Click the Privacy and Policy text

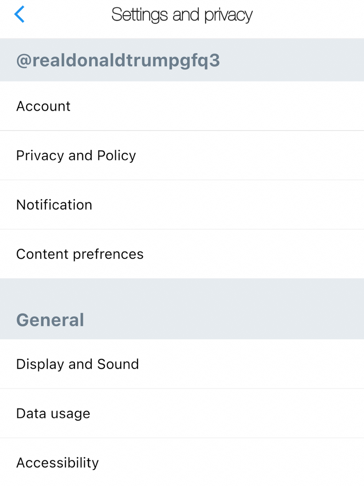point(76,156)
